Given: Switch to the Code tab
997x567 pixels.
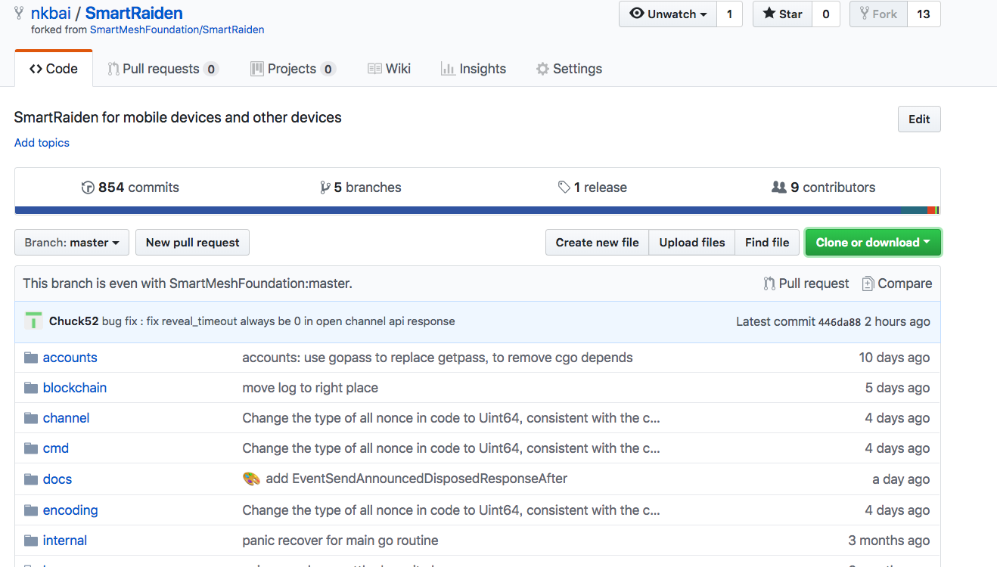Looking at the screenshot, I should coord(54,69).
